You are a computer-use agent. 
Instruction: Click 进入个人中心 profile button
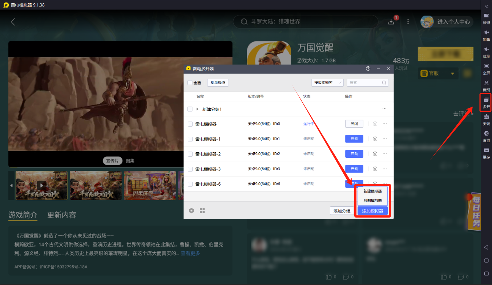[x=447, y=22]
